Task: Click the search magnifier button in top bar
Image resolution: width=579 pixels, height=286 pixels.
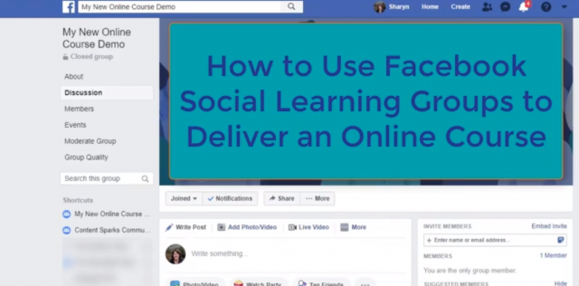Action: click(292, 7)
